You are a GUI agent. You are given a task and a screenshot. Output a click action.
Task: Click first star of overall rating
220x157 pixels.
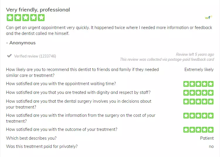pos(10,18)
